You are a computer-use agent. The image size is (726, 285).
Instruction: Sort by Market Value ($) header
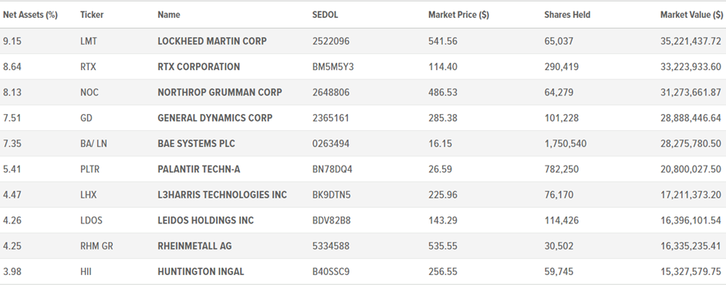[x=692, y=15]
